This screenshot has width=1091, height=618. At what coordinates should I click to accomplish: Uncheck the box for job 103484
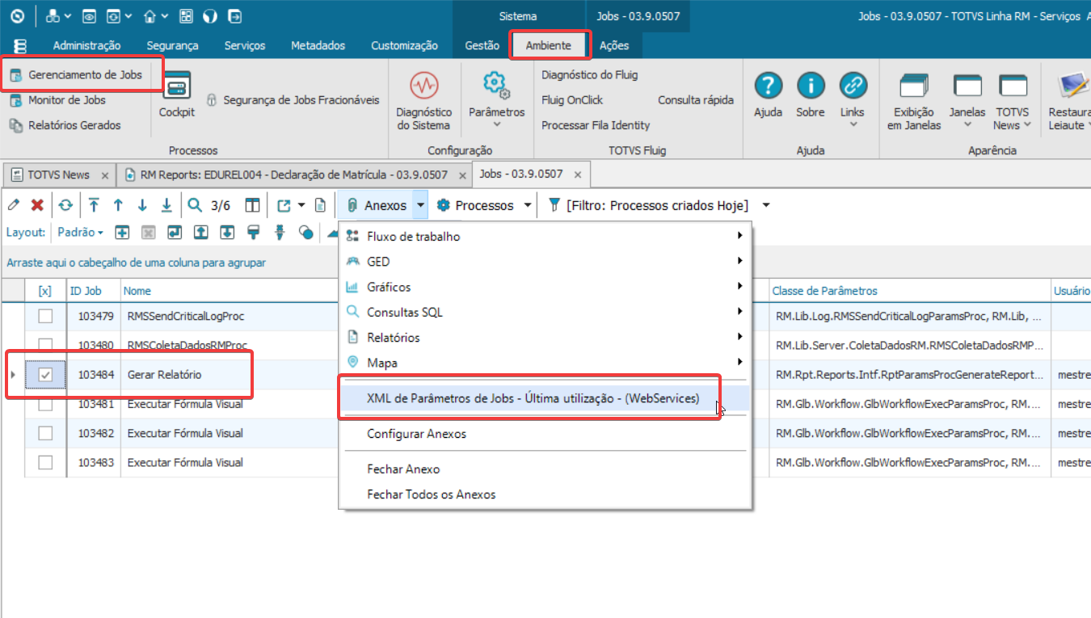pos(45,375)
